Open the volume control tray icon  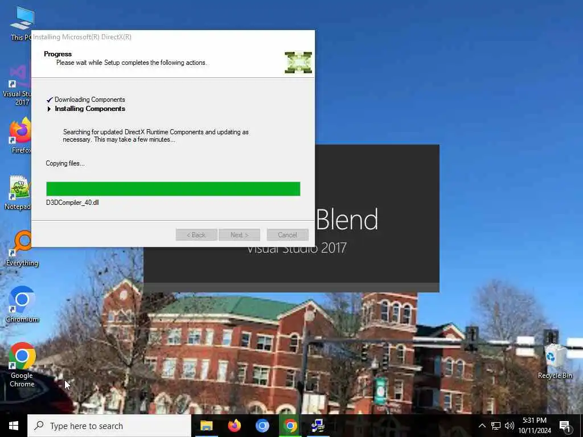[510, 426]
